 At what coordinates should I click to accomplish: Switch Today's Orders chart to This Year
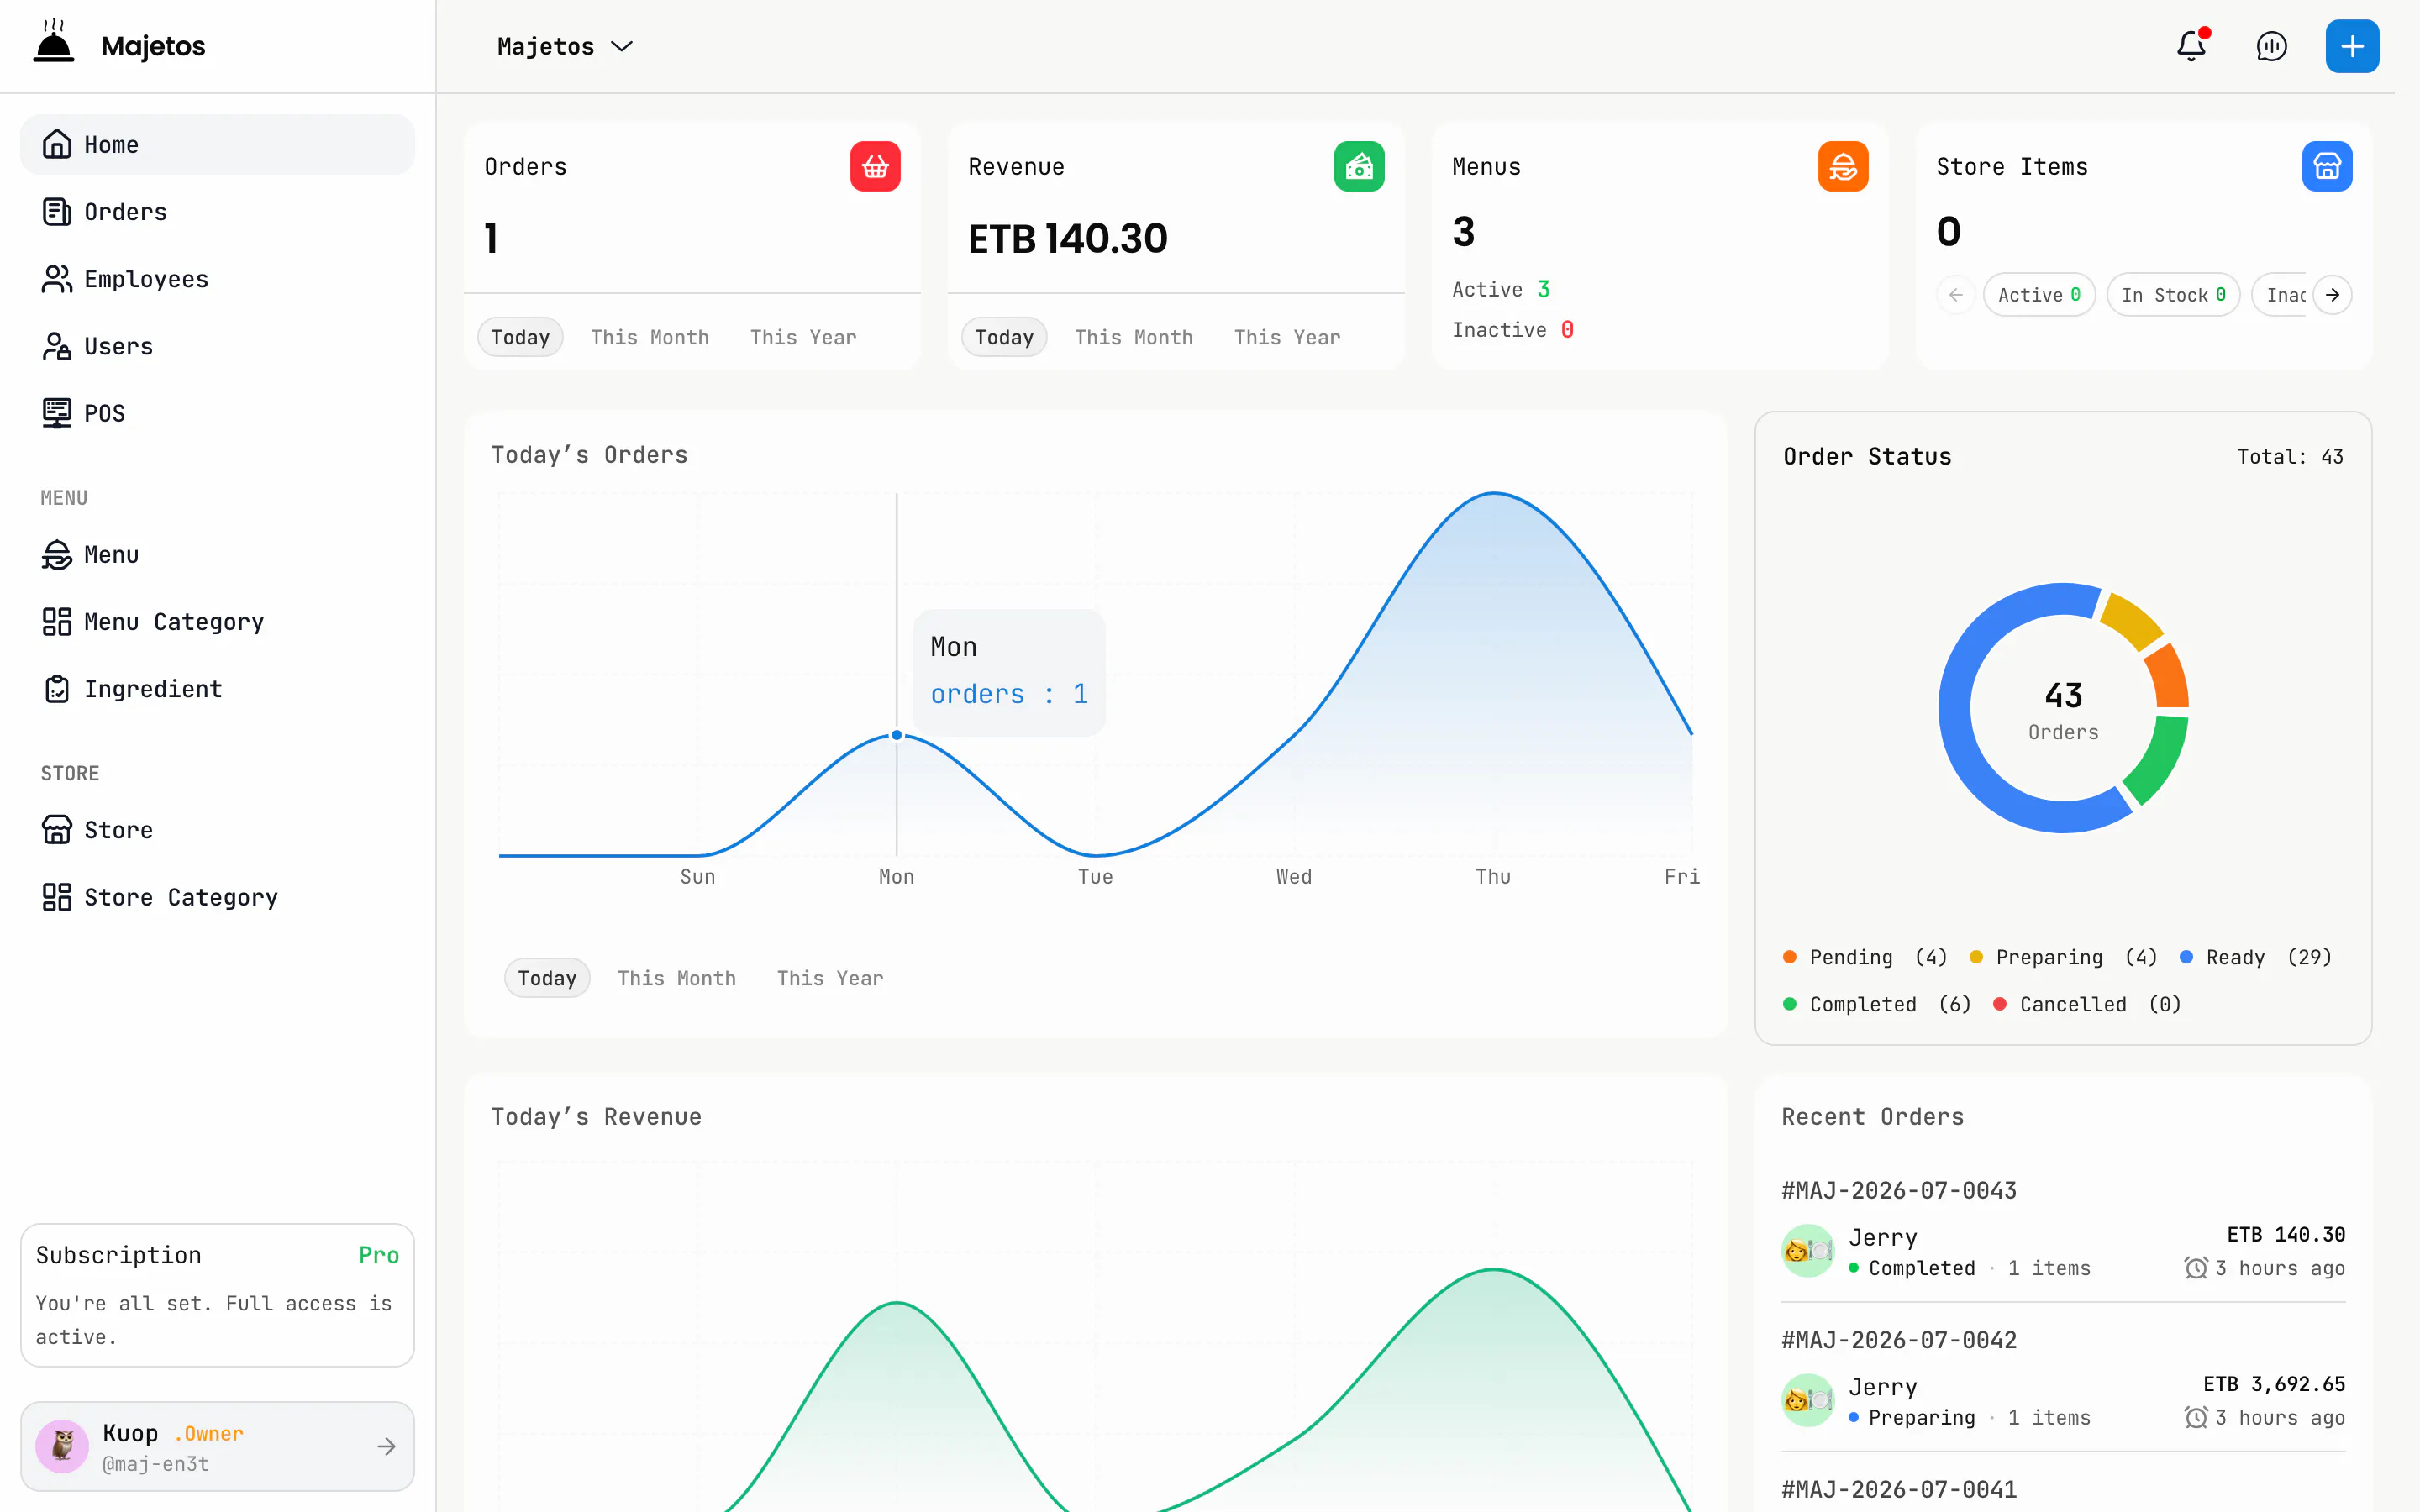tap(830, 978)
